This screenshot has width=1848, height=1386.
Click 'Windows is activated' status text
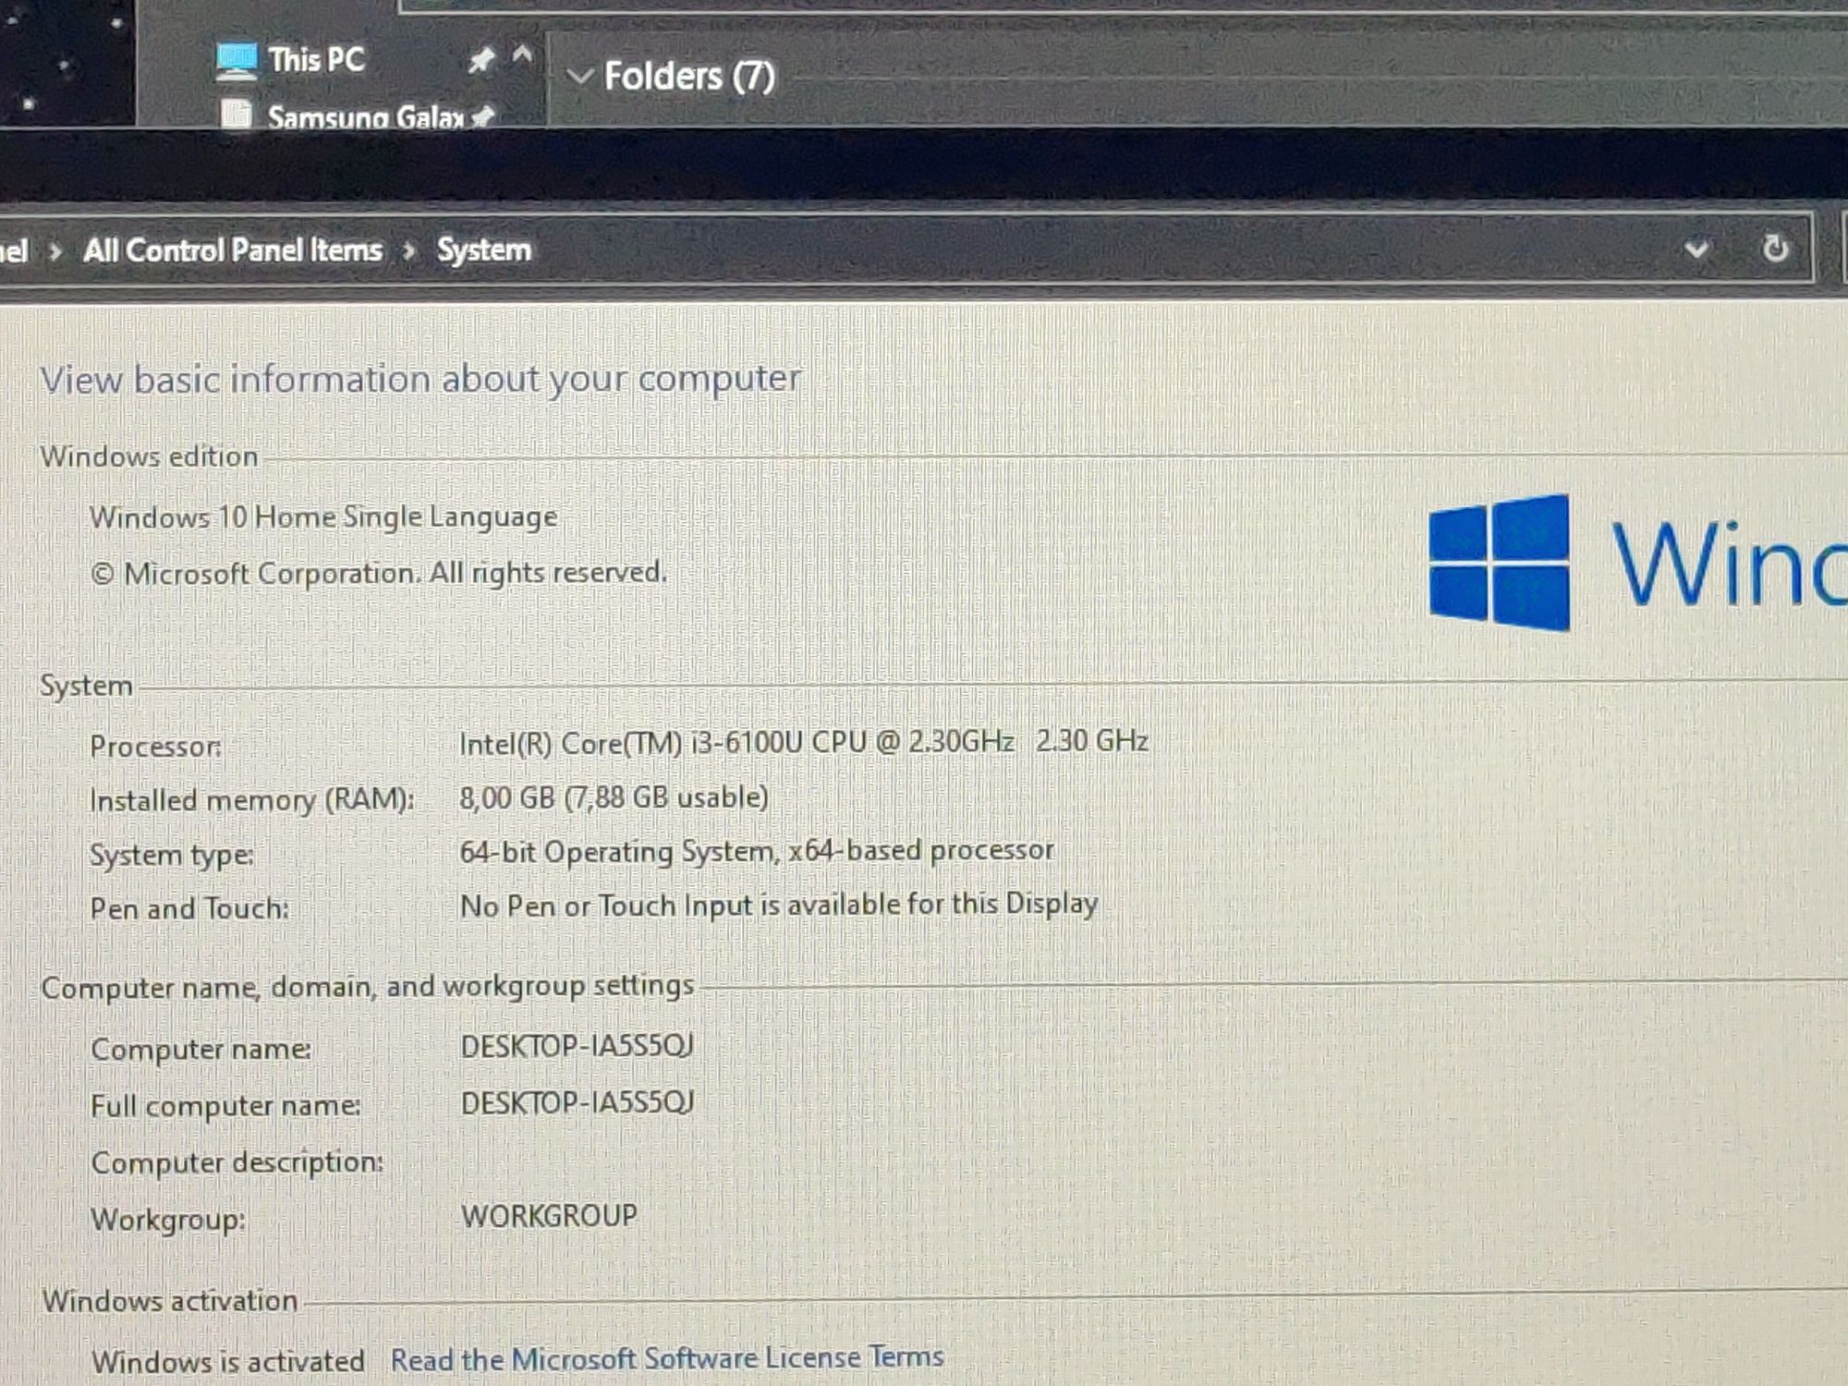pyautogui.click(x=228, y=1362)
